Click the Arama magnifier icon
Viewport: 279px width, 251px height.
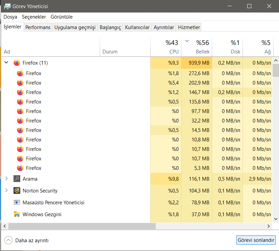point(17,179)
